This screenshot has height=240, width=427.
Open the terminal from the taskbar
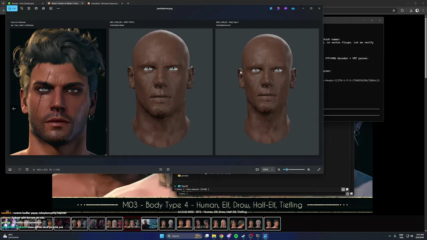pos(258,236)
